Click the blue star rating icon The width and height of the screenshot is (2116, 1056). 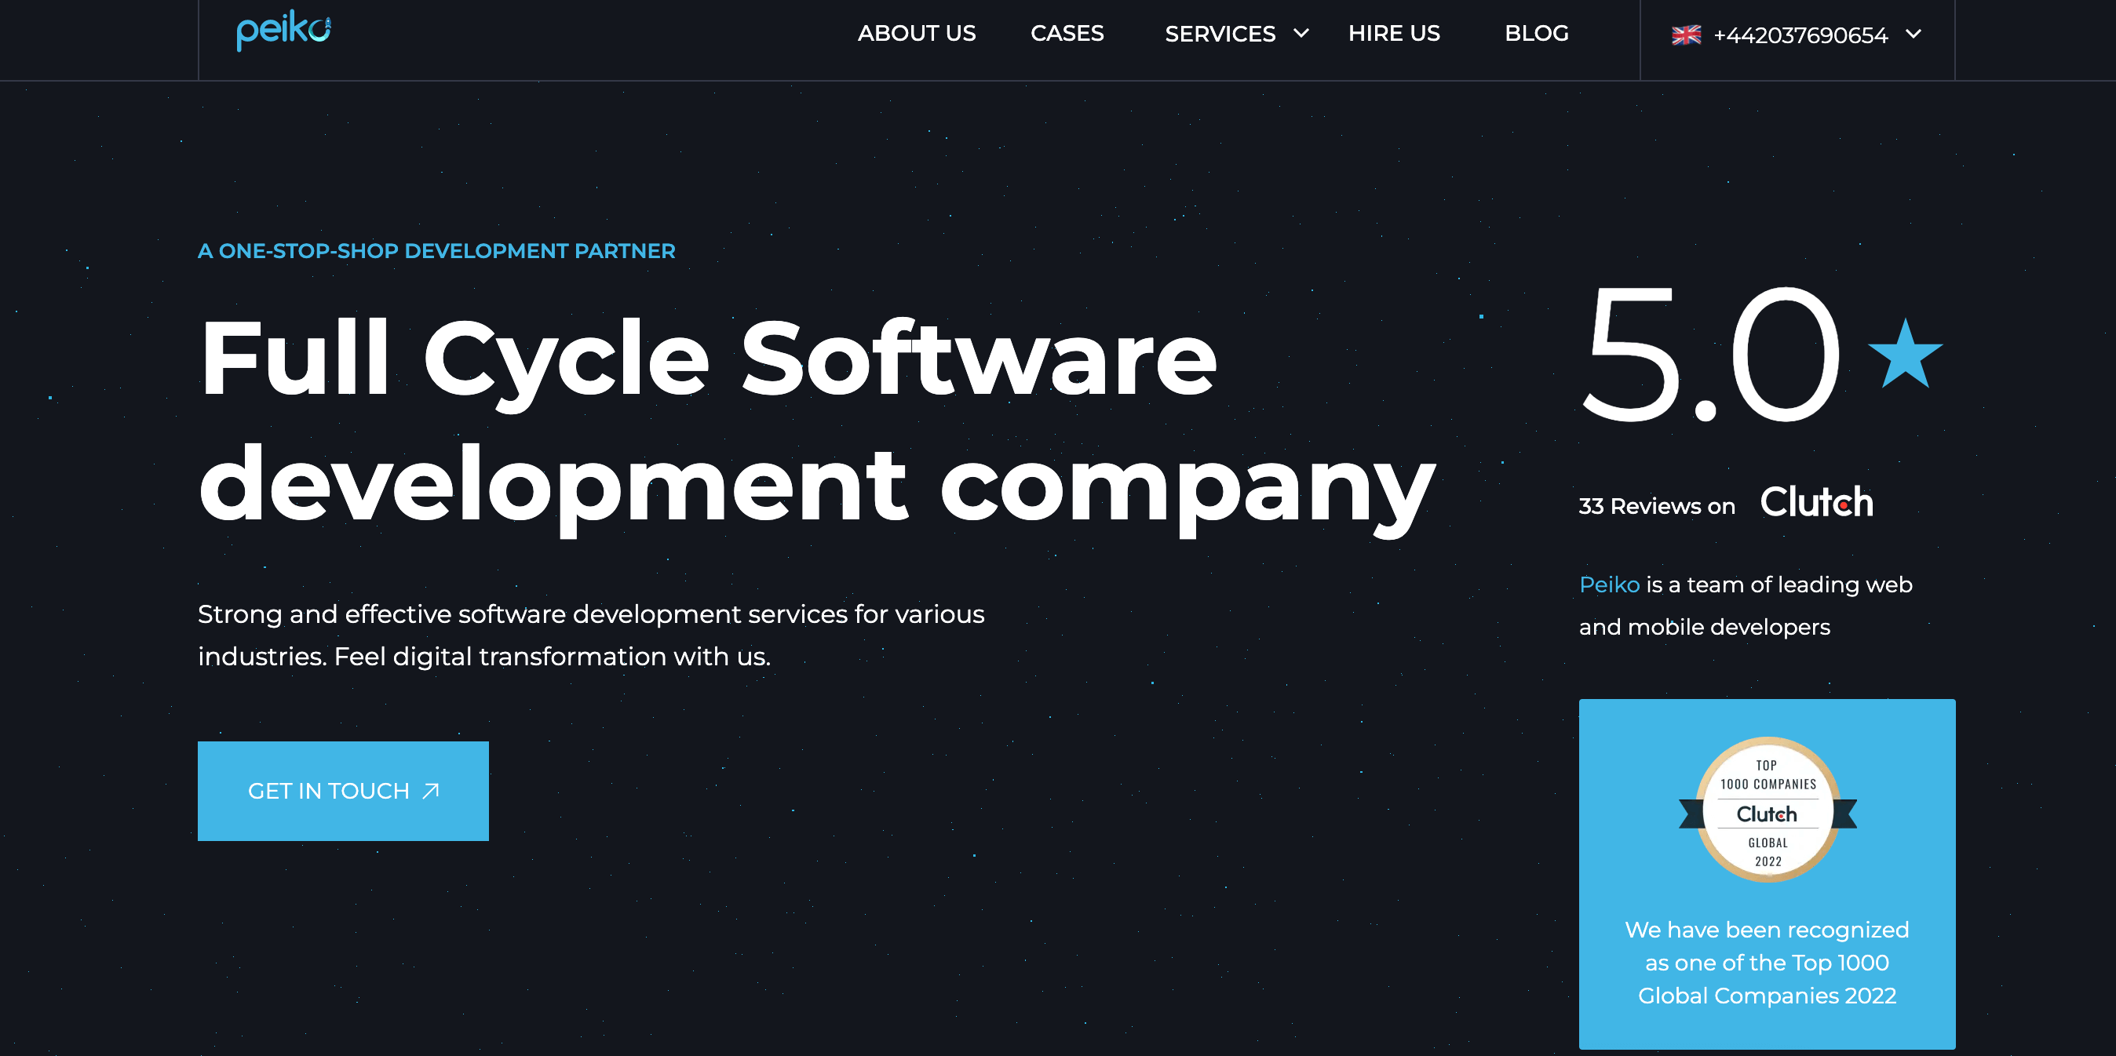[x=1905, y=353]
